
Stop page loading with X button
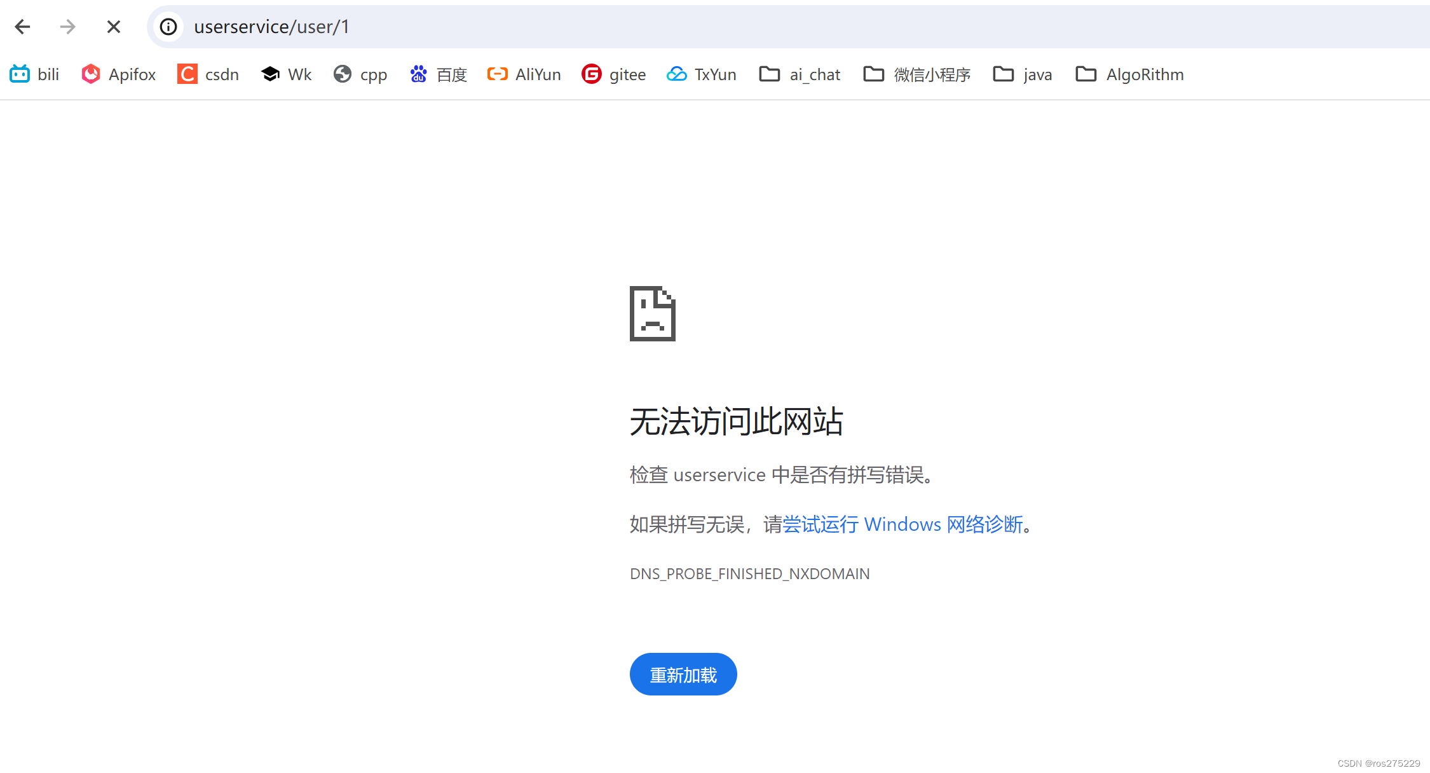pyautogui.click(x=114, y=27)
